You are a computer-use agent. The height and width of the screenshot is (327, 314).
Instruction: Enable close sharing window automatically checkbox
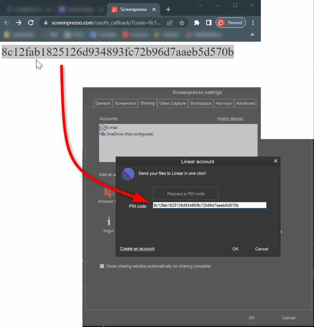pos(102,266)
